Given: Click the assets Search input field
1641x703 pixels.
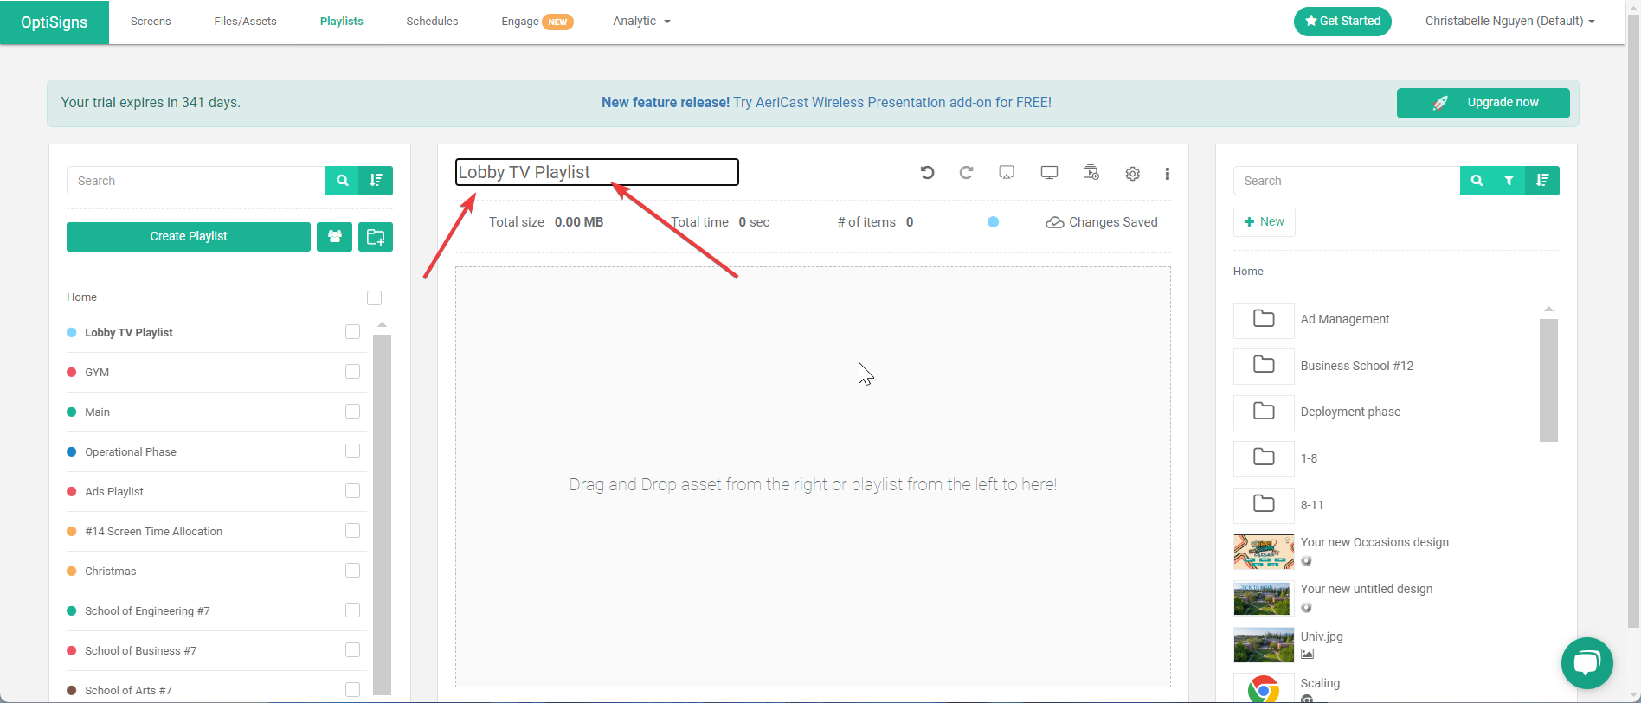Looking at the screenshot, I should 1347,181.
